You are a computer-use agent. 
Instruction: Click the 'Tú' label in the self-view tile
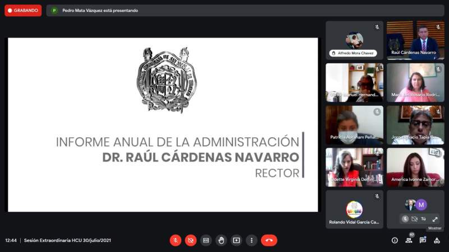tap(424, 219)
